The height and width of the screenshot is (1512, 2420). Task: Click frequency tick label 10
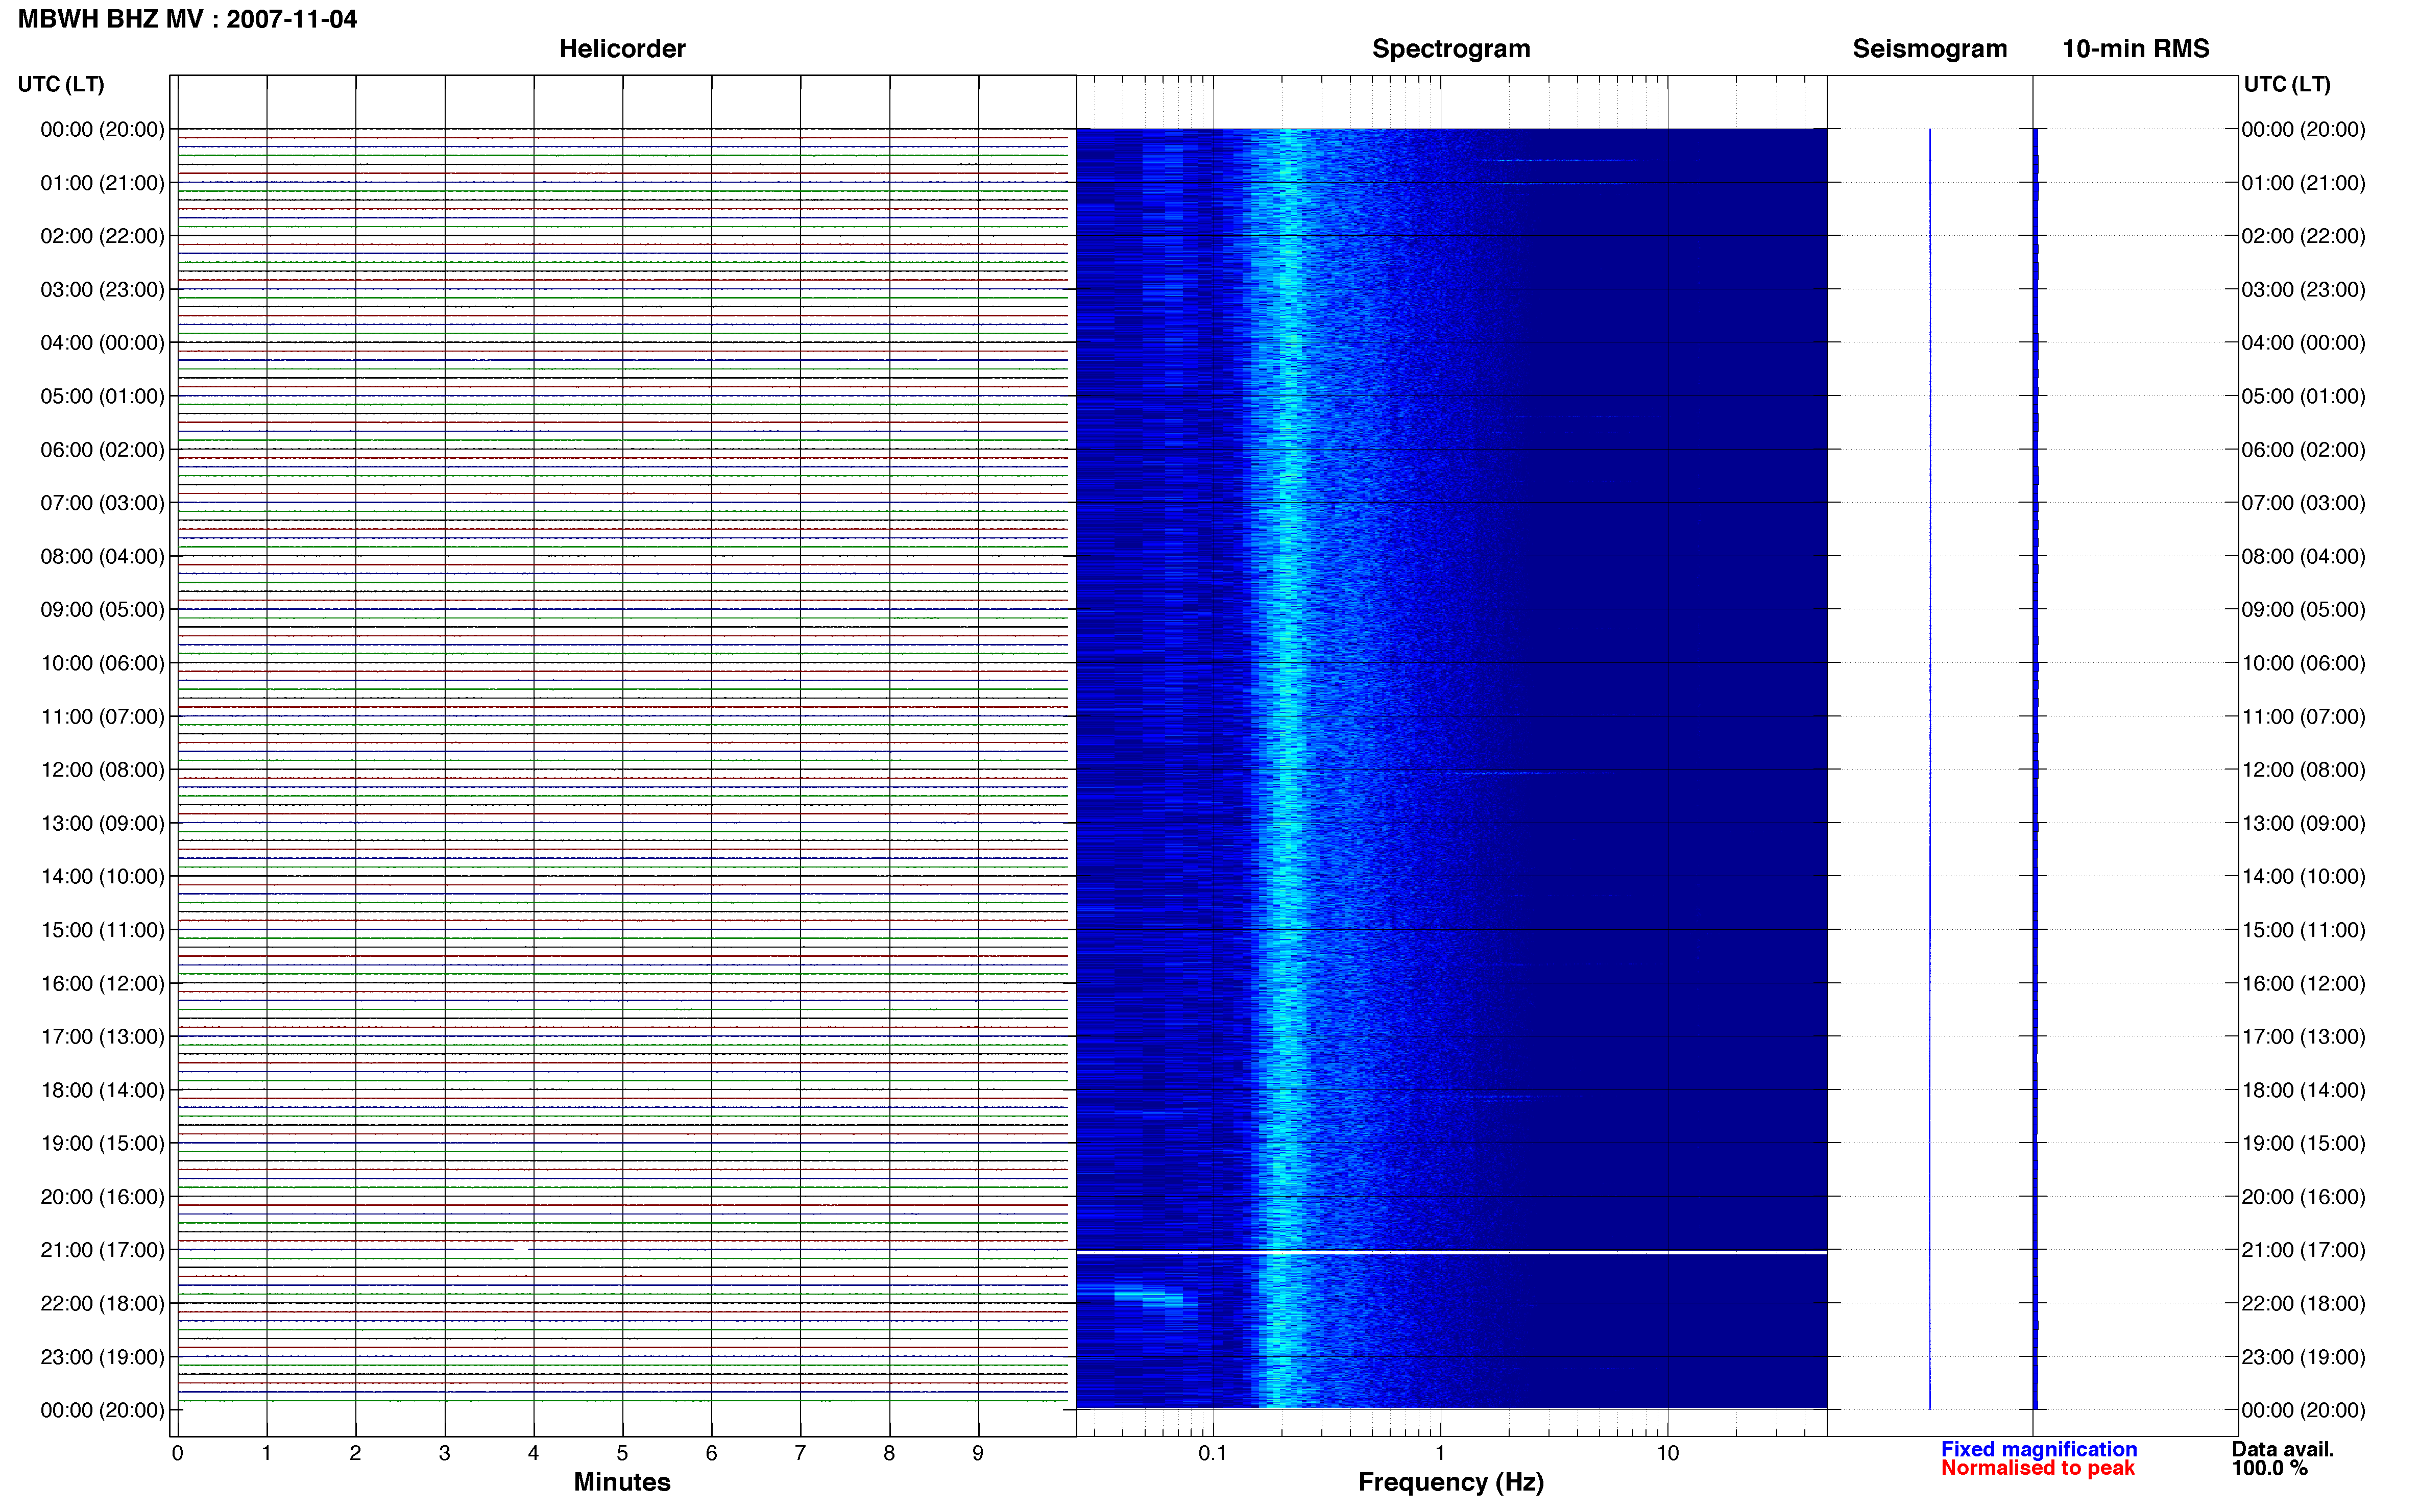pos(1667,1453)
